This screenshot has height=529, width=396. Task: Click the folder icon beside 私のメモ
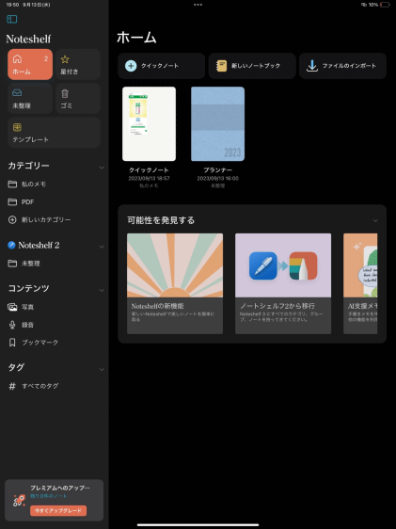[12, 184]
